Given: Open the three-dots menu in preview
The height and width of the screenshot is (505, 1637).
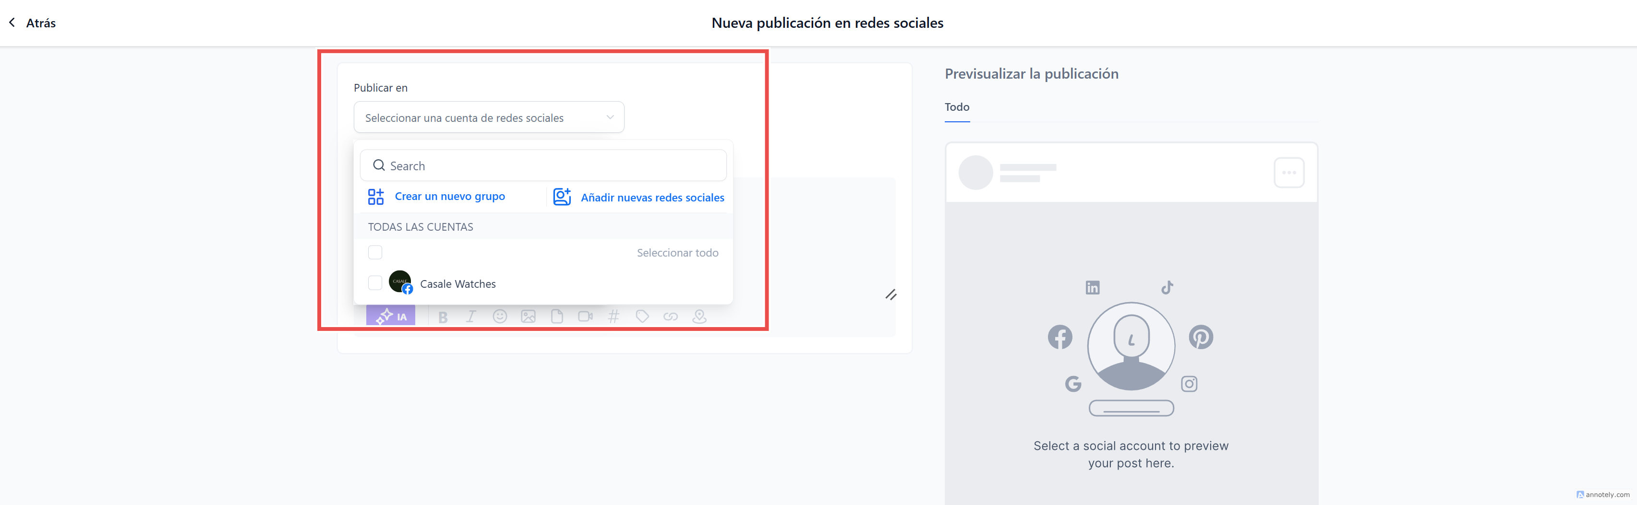Looking at the screenshot, I should click(x=1289, y=173).
